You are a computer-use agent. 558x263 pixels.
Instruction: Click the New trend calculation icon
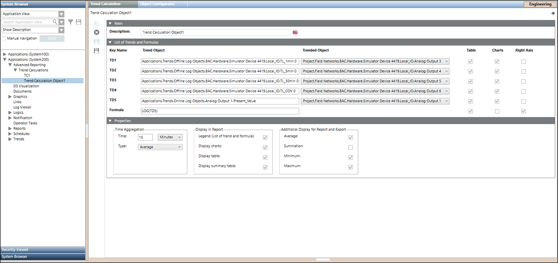click(96, 23)
